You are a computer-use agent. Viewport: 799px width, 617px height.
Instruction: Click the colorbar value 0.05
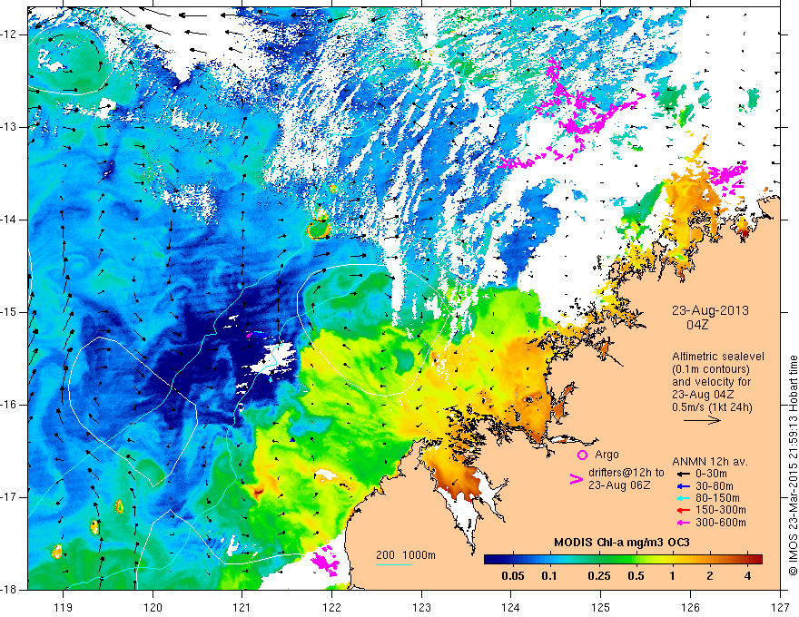513,576
